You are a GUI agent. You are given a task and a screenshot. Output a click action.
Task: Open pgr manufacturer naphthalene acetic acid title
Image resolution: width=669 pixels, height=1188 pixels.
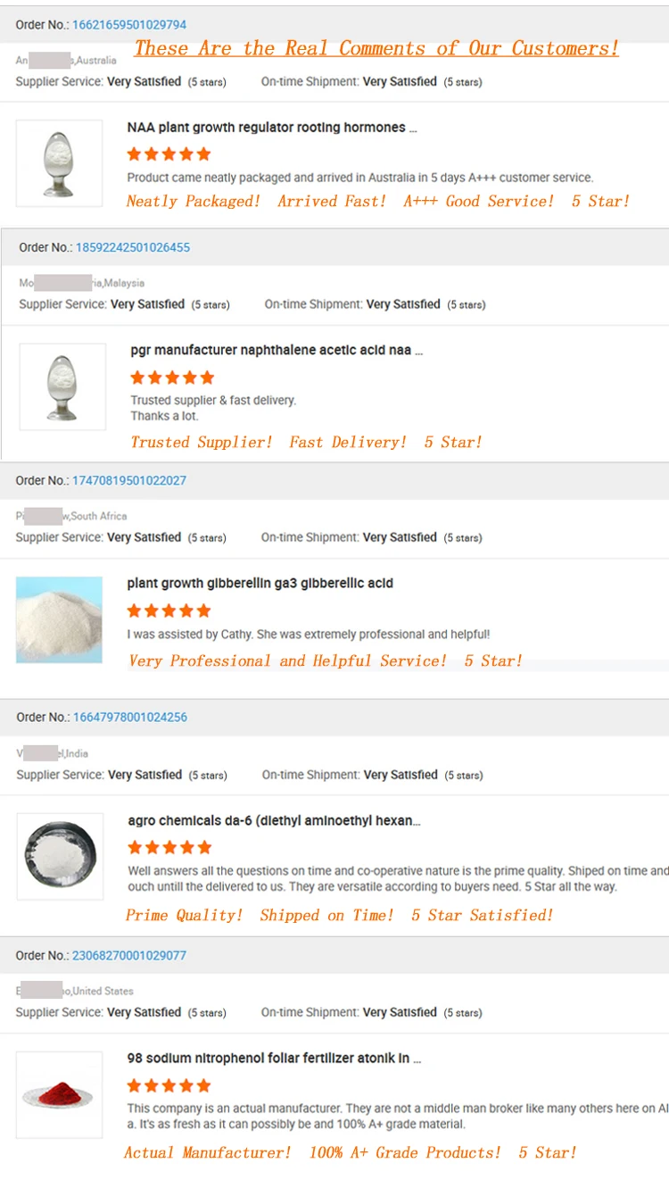[x=276, y=350]
